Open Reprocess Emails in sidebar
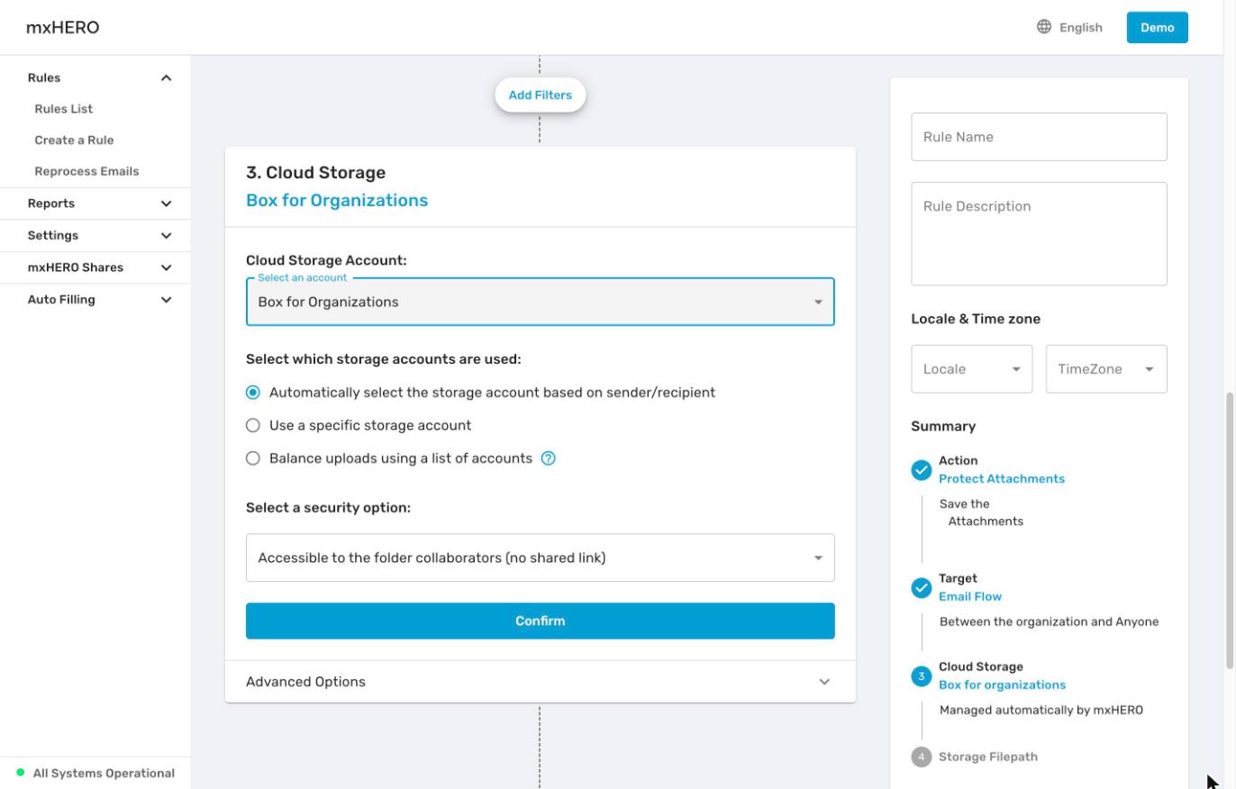 click(x=86, y=171)
